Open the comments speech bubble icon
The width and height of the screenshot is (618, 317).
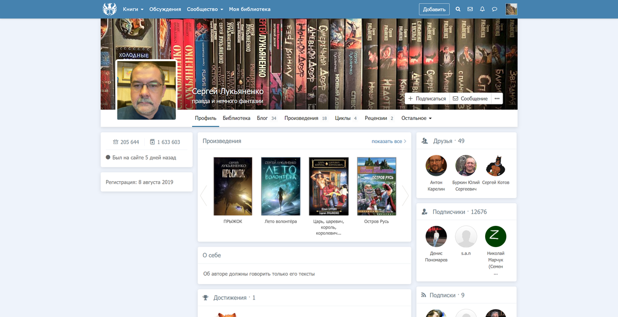pyautogui.click(x=494, y=9)
